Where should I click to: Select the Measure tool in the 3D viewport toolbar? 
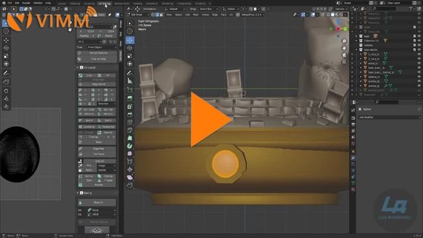point(130,81)
